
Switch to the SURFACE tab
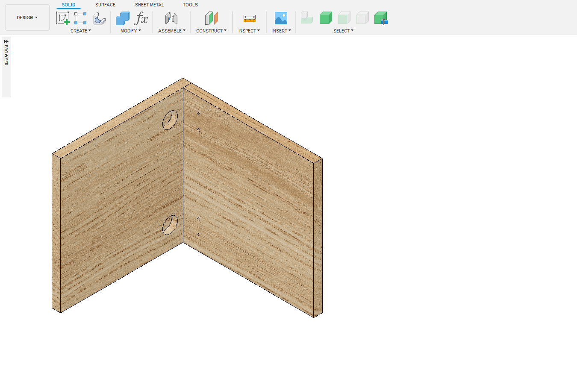pyautogui.click(x=105, y=5)
